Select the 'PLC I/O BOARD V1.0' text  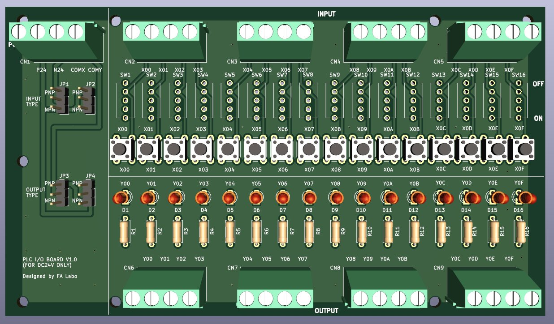point(50,259)
